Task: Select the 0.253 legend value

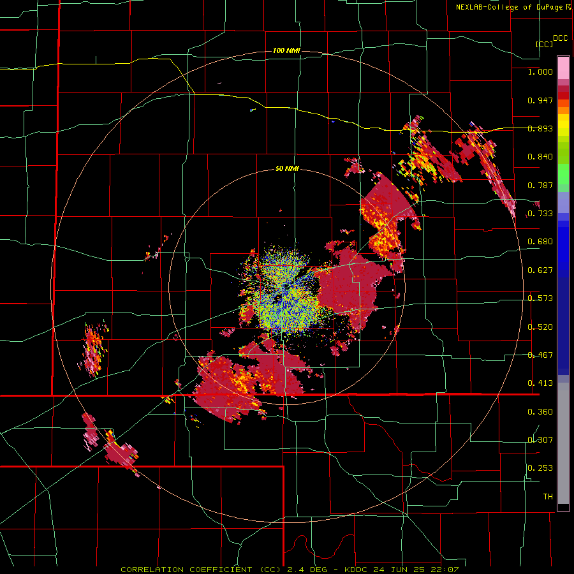Action: [540, 468]
